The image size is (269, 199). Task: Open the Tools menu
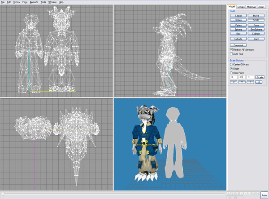[x=43, y=2]
